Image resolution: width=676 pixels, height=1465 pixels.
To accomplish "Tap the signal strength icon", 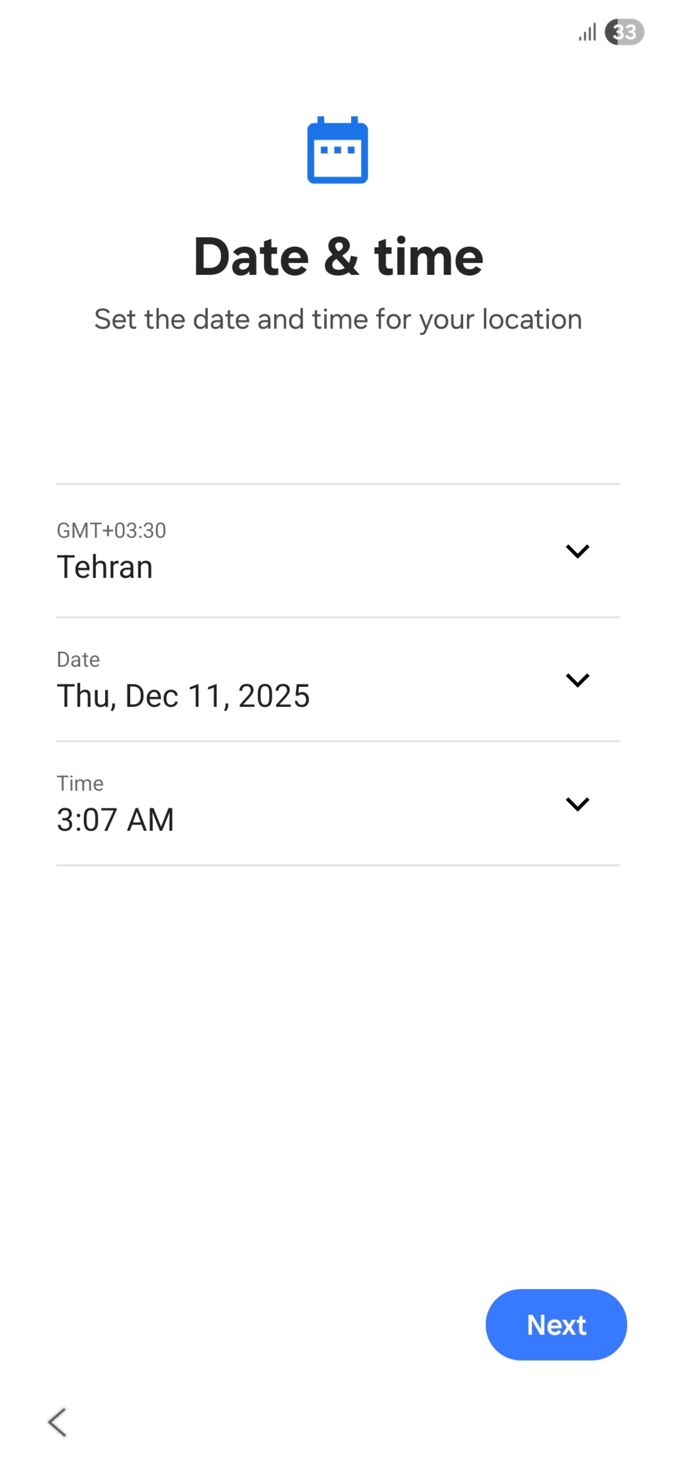I will (x=587, y=32).
